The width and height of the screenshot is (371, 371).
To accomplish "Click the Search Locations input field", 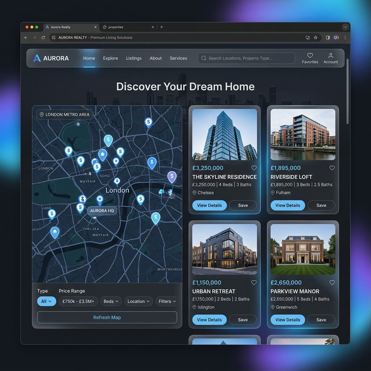I will click(x=246, y=58).
